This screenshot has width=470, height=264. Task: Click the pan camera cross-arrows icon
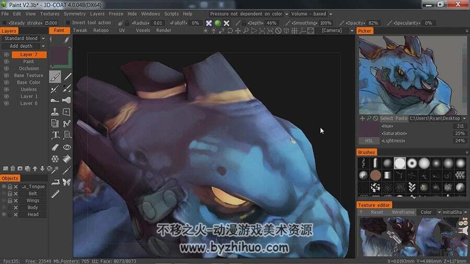[x=238, y=31]
